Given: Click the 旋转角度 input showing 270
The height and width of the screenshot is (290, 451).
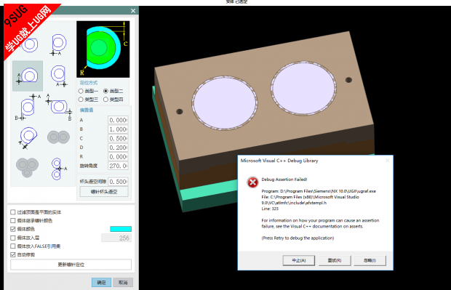Looking at the screenshot, I should point(118,166).
